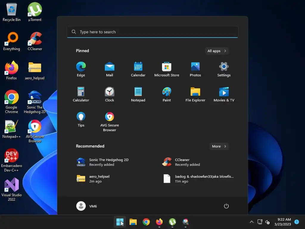Click the Power button
The width and height of the screenshot is (305, 229).
click(226, 206)
